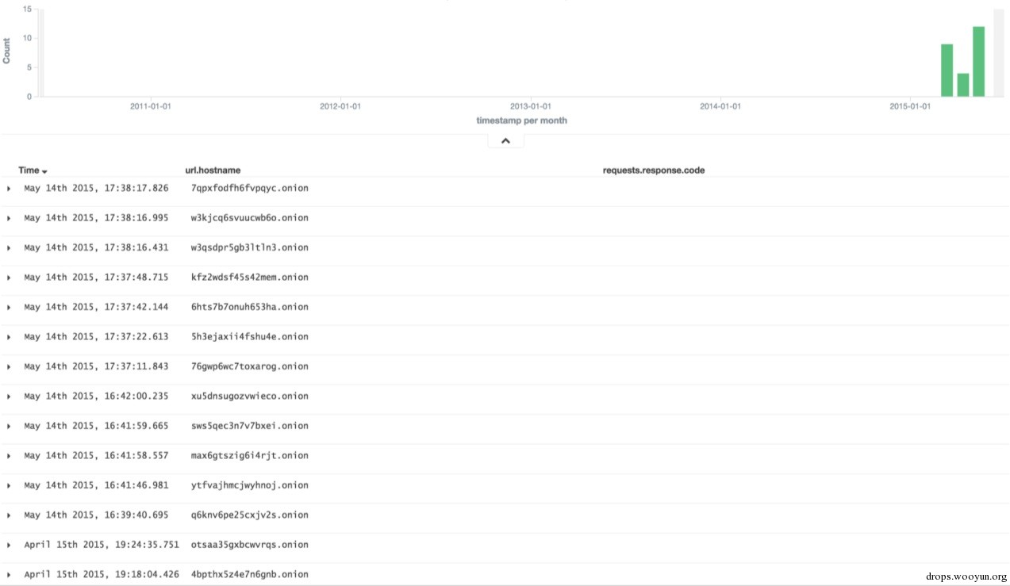Click the 2012-01-01 axis label

(340, 105)
